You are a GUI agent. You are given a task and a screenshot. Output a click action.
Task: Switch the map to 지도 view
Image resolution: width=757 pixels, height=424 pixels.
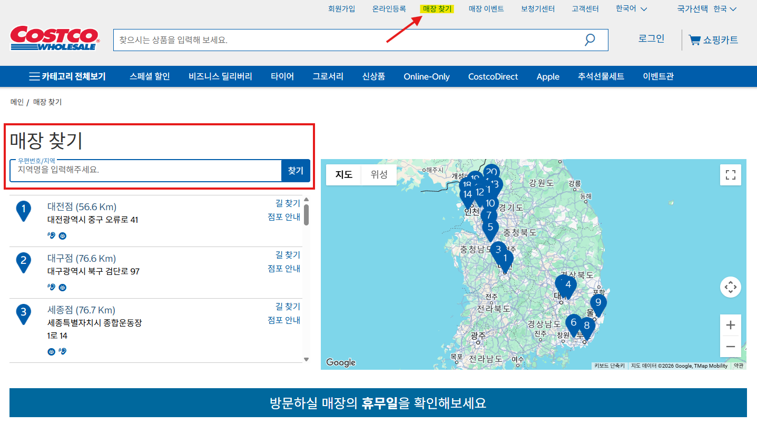pos(343,174)
